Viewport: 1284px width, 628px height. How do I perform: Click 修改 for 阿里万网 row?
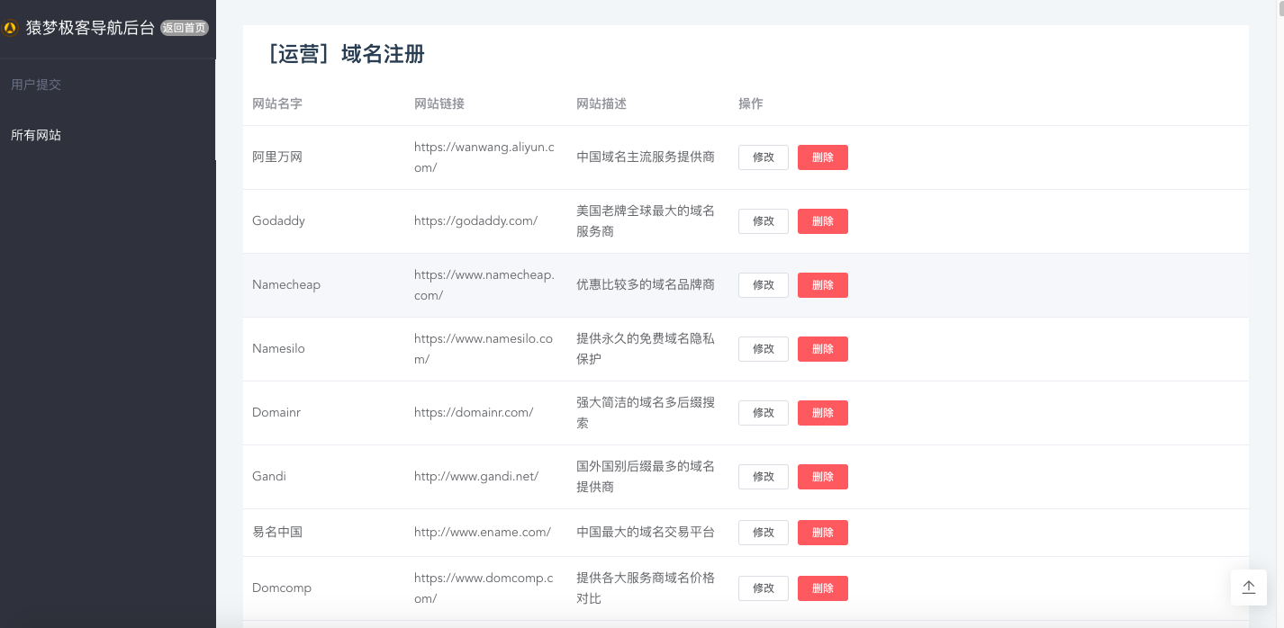(x=764, y=157)
